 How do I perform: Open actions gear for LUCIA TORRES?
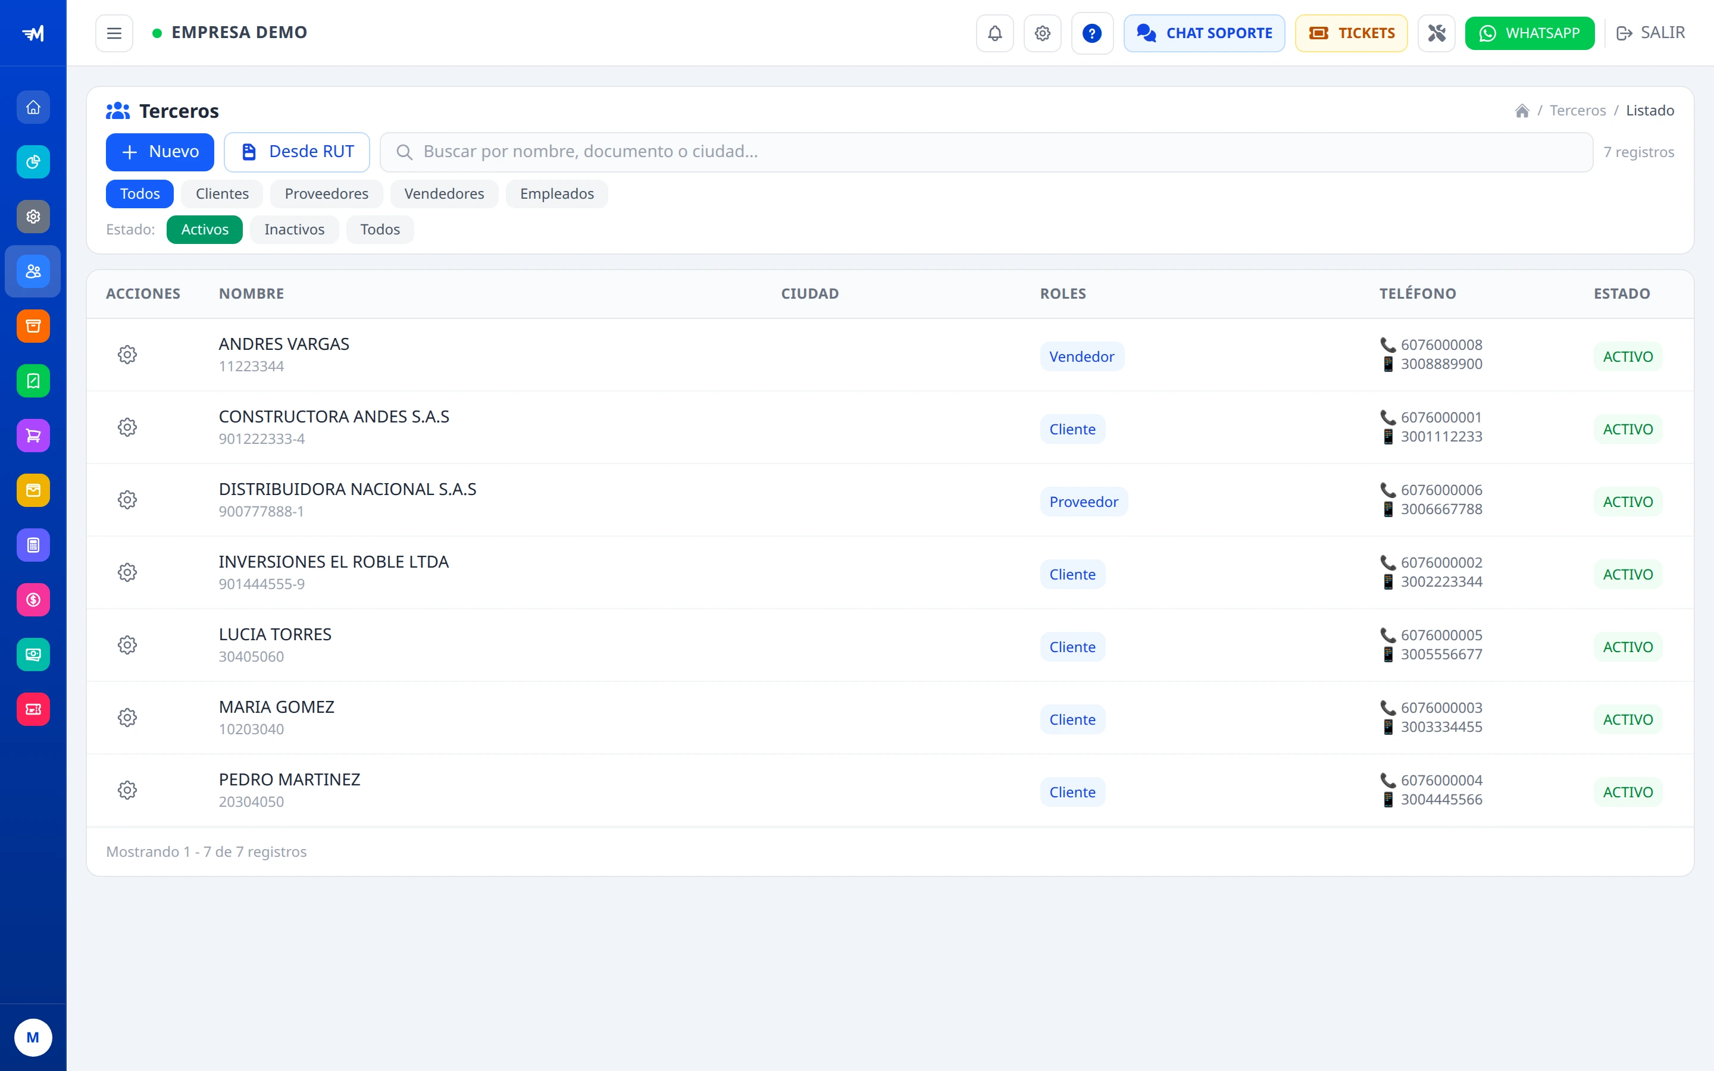click(127, 646)
